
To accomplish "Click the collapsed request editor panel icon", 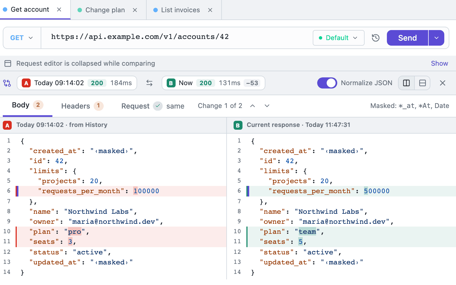I will pos(8,63).
